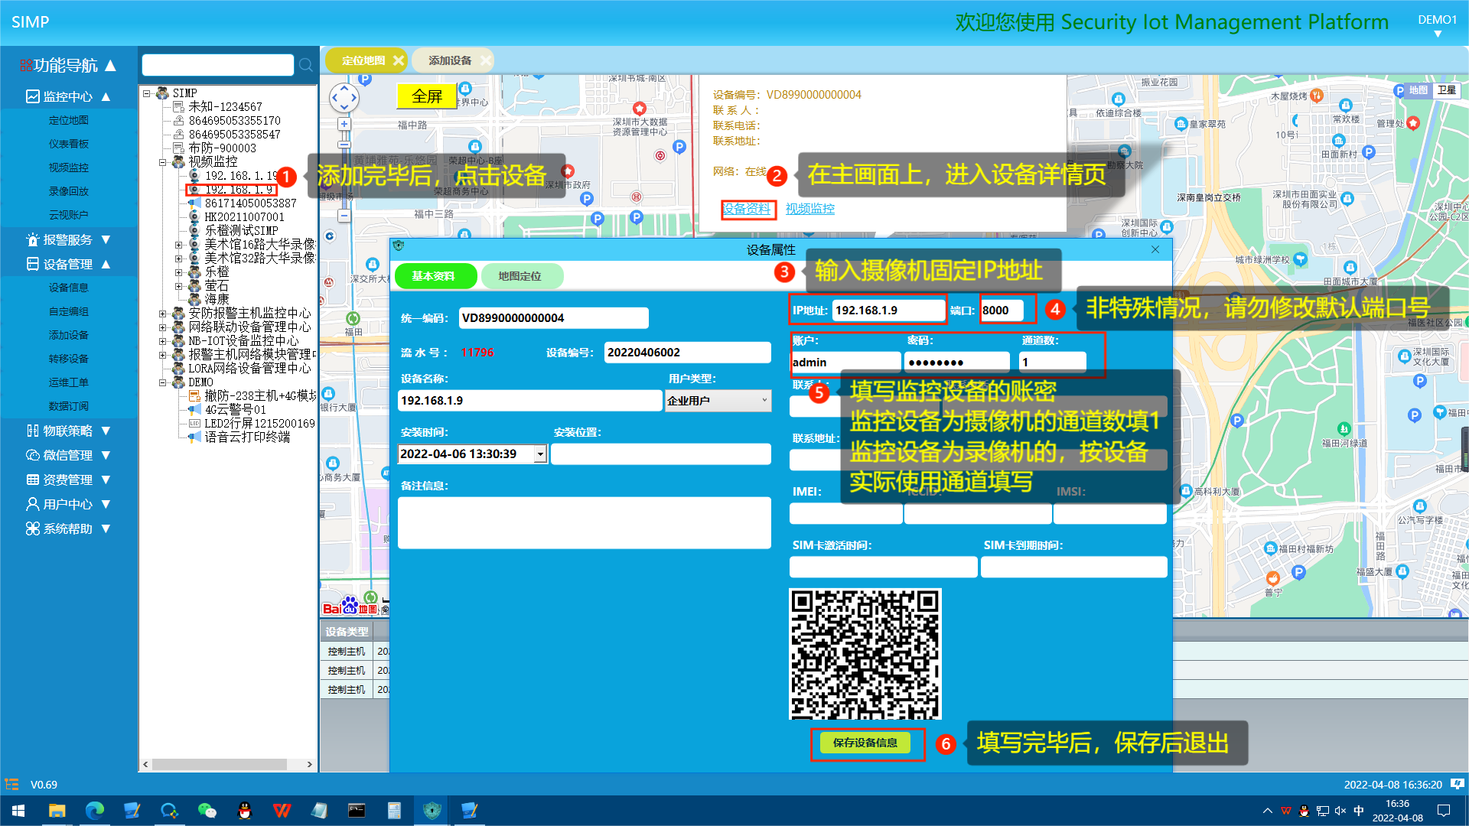Viewport: 1469px width, 826px height.
Task: Open Microsoft Edge from the taskbar
Action: (x=95, y=811)
